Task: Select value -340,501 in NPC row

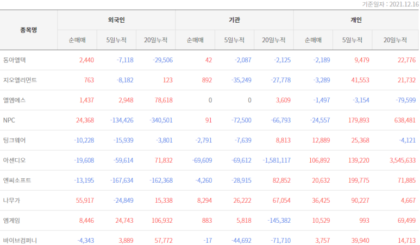Action: (x=161, y=120)
